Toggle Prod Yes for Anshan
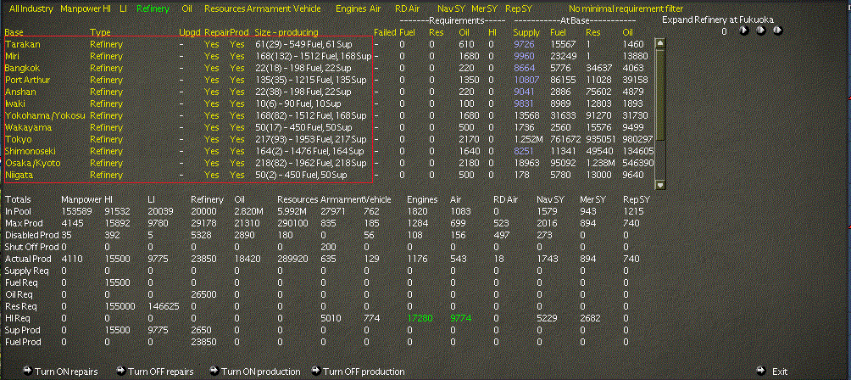Viewport: 851px width, 380px height. coord(237,92)
